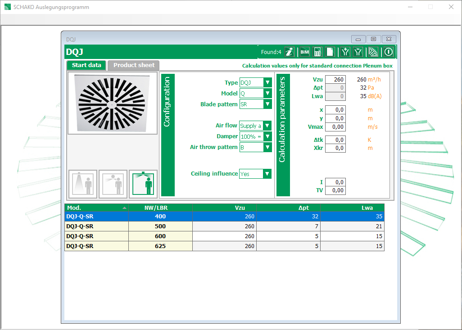462x330 pixels.
Task: Select the side air throw view icon
Action: point(113,184)
